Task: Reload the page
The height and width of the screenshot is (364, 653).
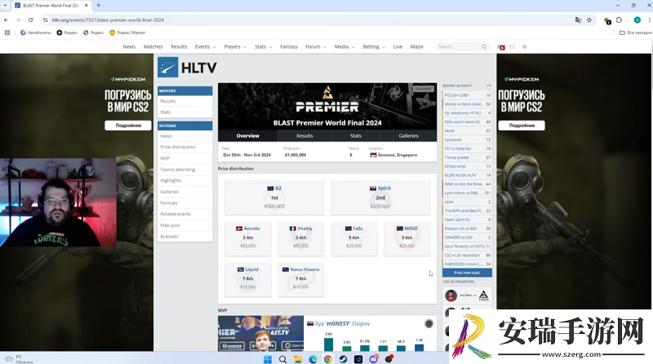Action: coord(30,20)
